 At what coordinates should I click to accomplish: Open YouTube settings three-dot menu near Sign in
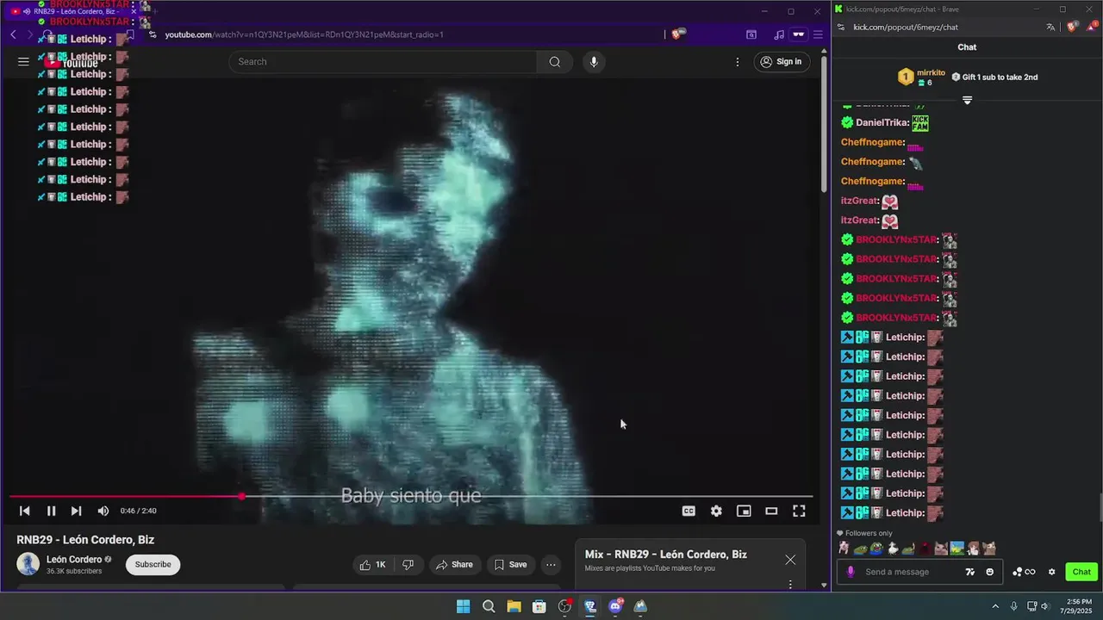pyautogui.click(x=737, y=61)
